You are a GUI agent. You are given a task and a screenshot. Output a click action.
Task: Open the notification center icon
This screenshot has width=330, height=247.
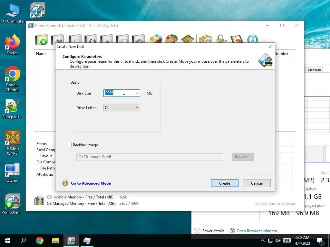pos(320,241)
